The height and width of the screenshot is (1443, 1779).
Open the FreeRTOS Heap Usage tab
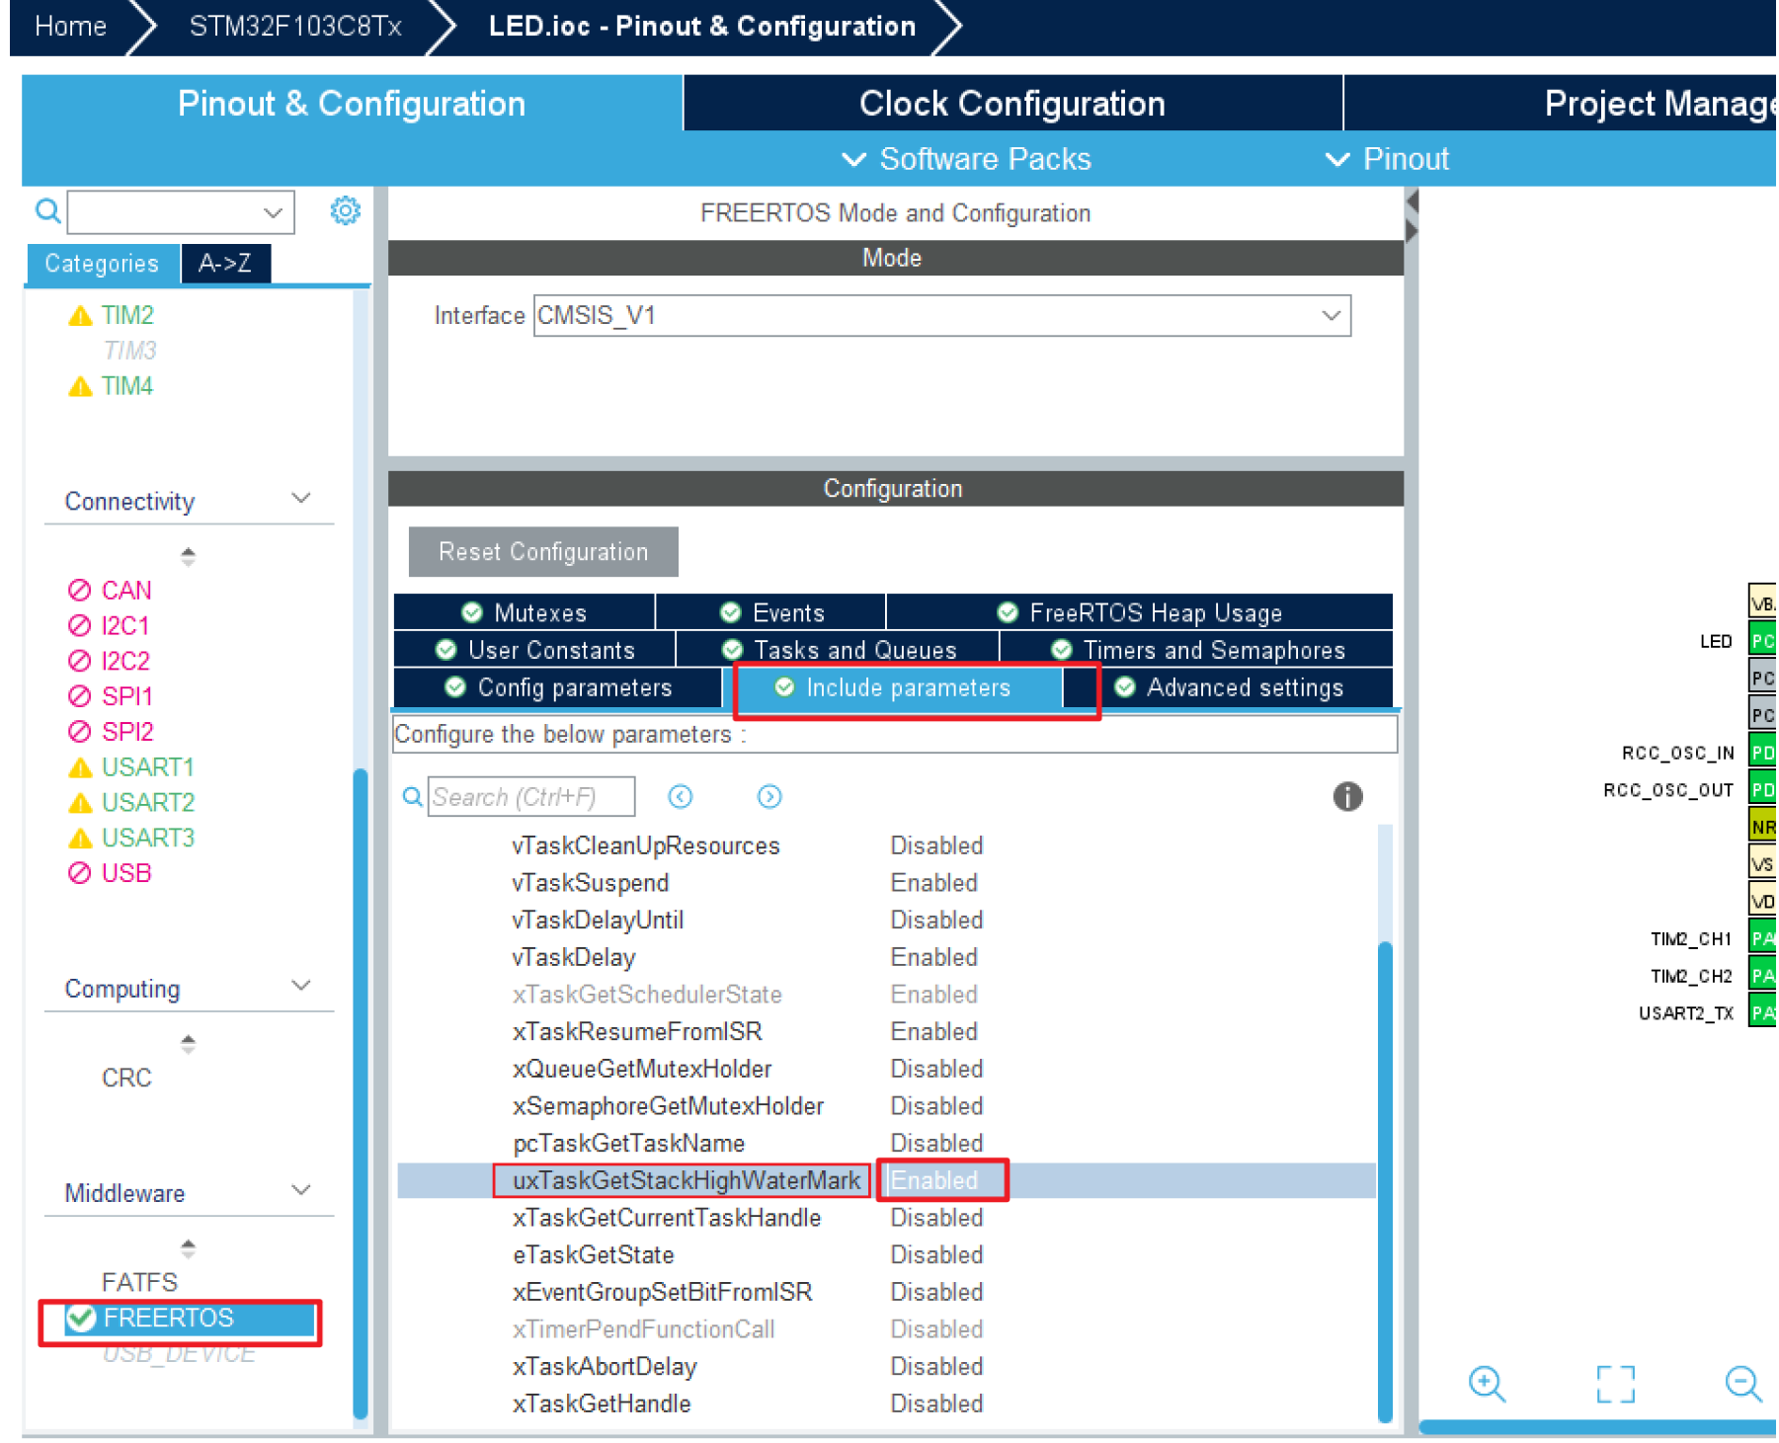point(1140,612)
